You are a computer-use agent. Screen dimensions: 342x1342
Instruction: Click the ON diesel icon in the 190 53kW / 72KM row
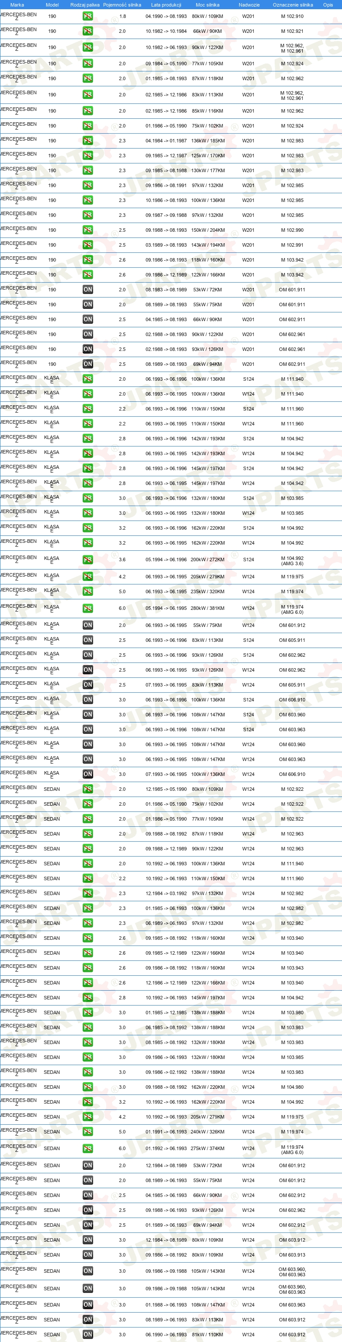point(88,290)
